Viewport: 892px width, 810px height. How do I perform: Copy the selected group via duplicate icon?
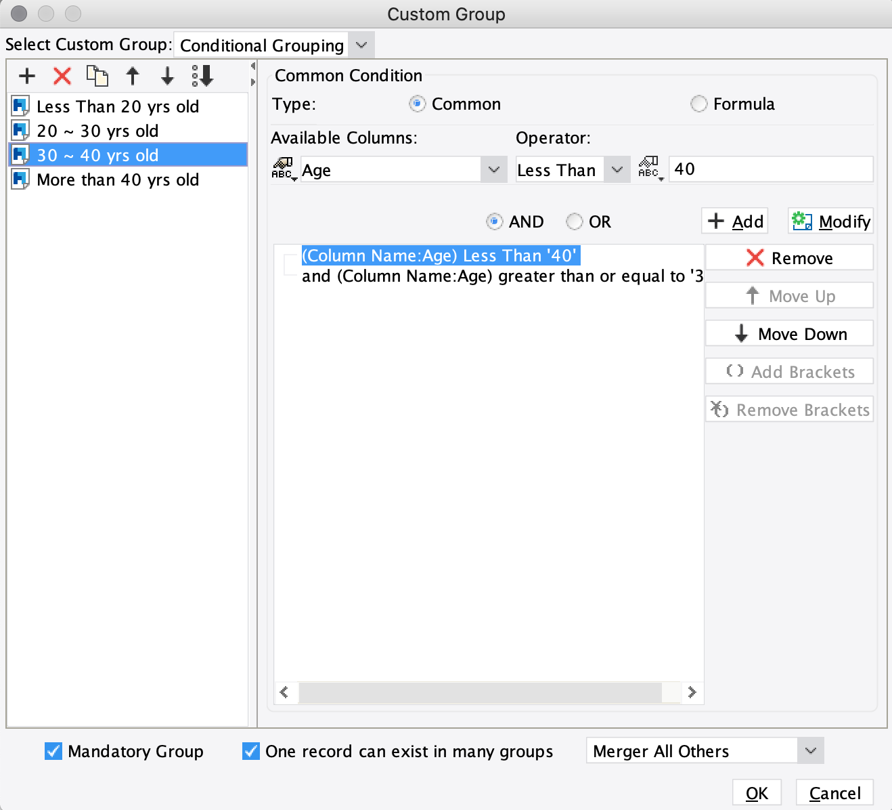97,76
